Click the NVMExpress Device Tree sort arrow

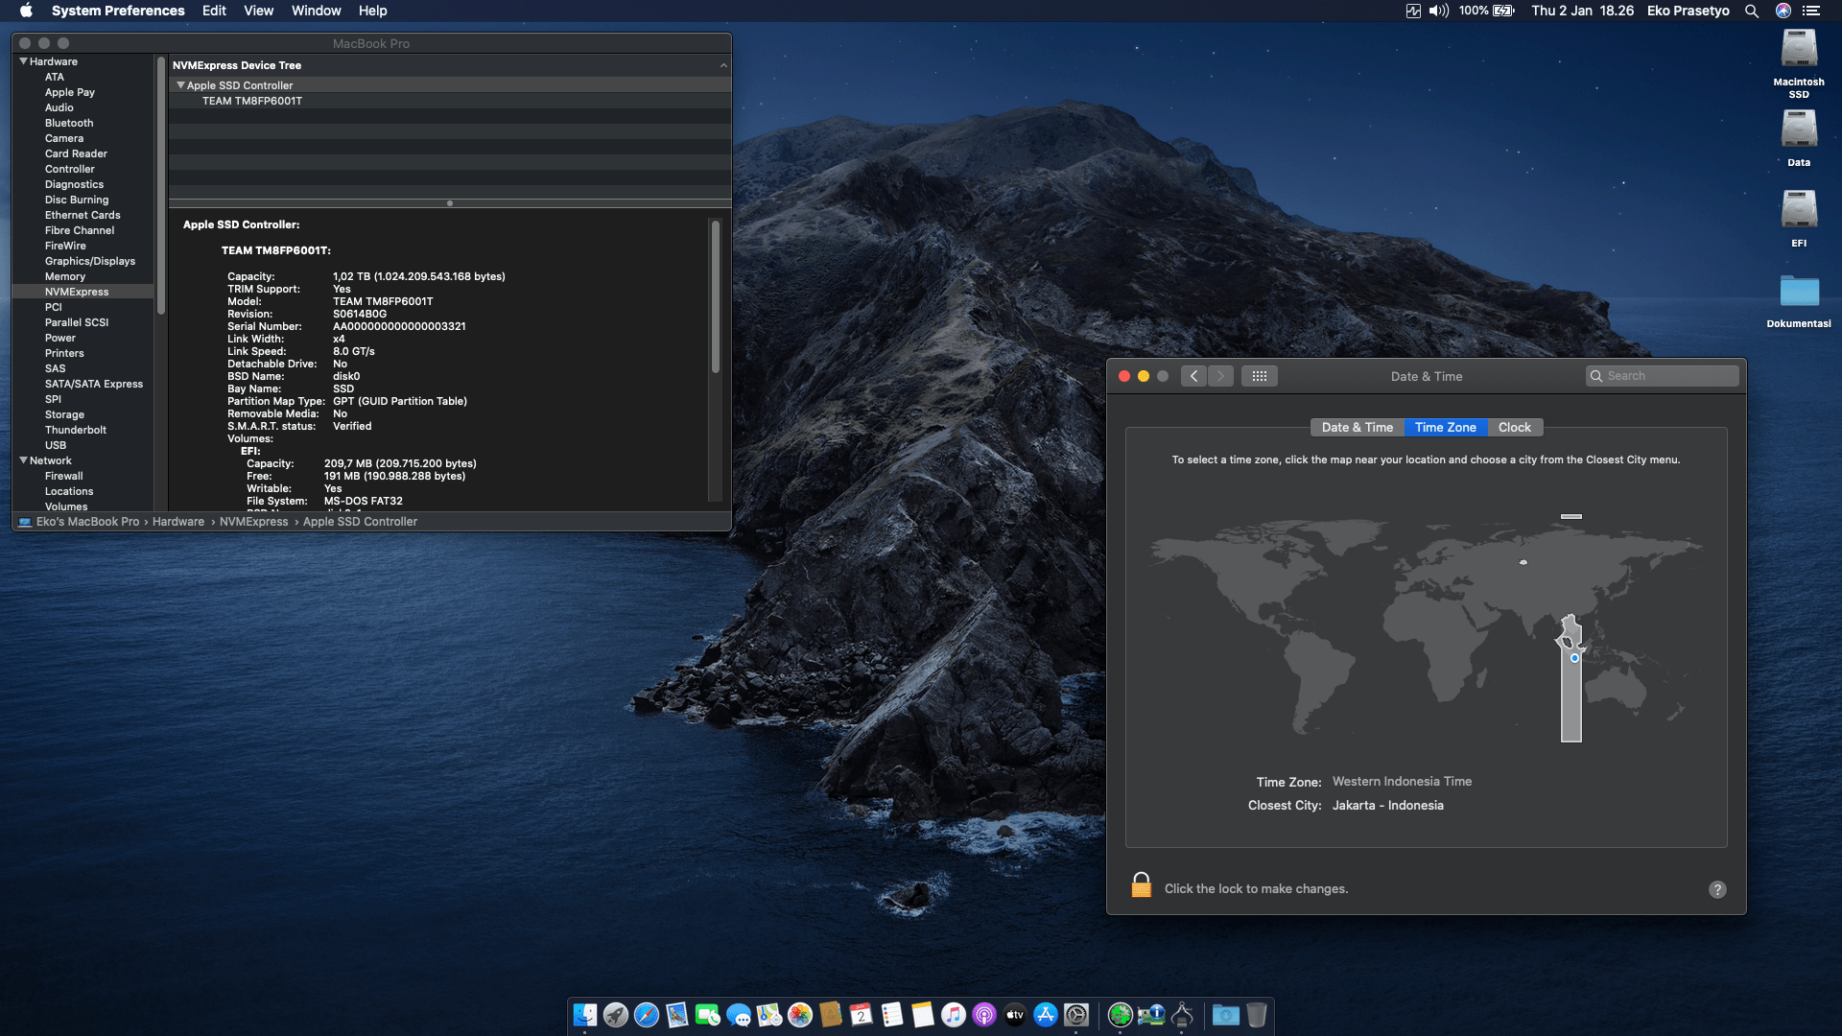point(723,65)
